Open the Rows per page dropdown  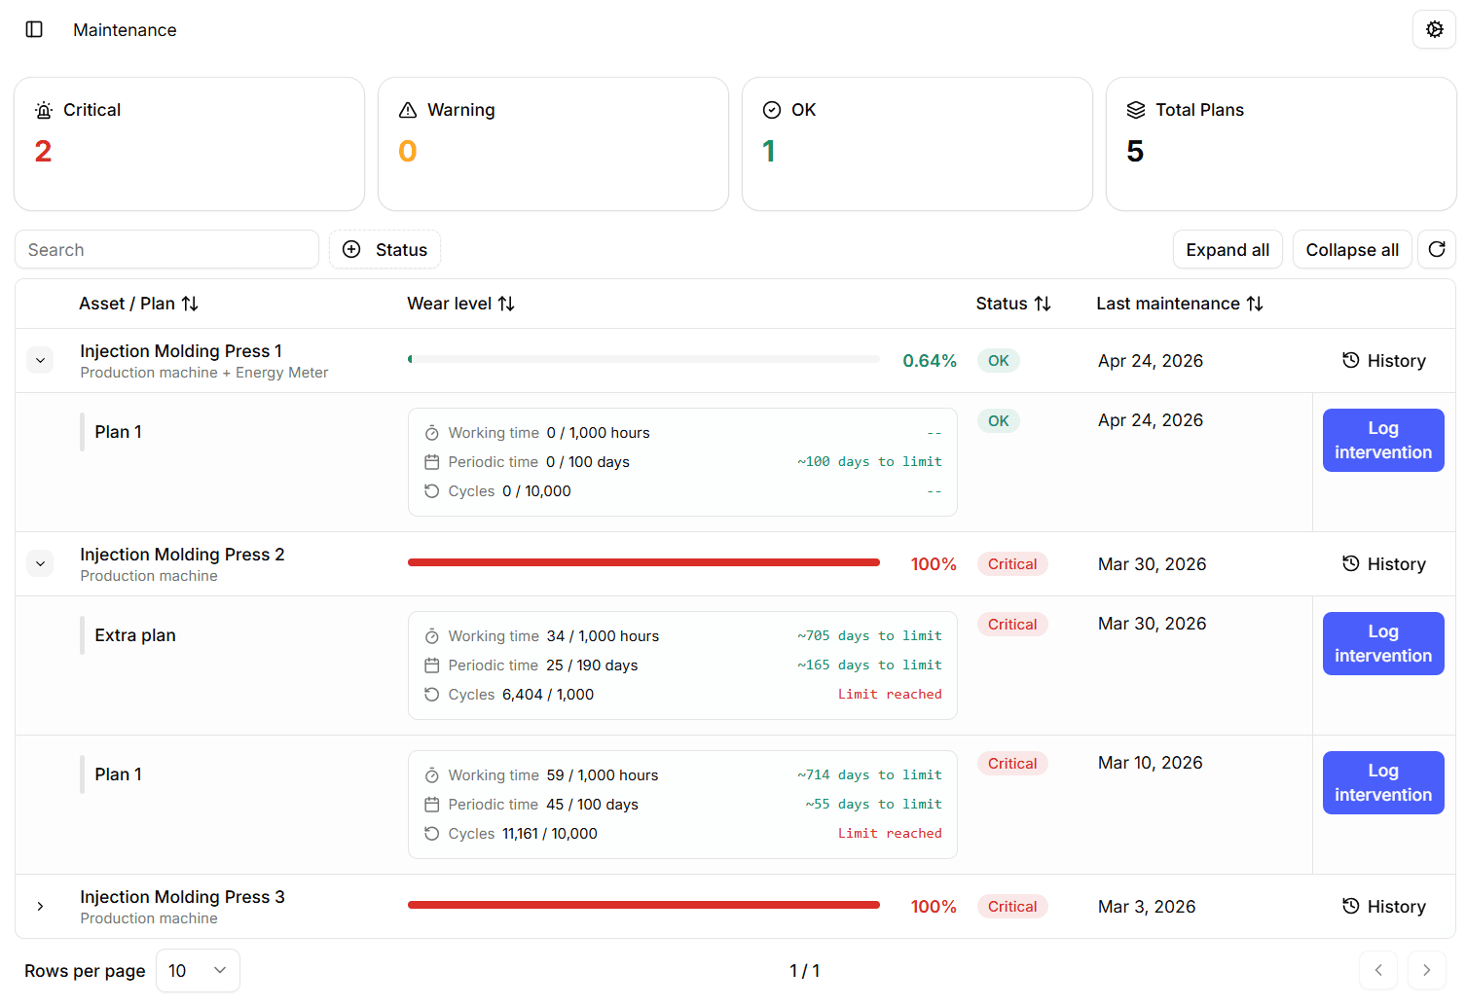coord(198,970)
